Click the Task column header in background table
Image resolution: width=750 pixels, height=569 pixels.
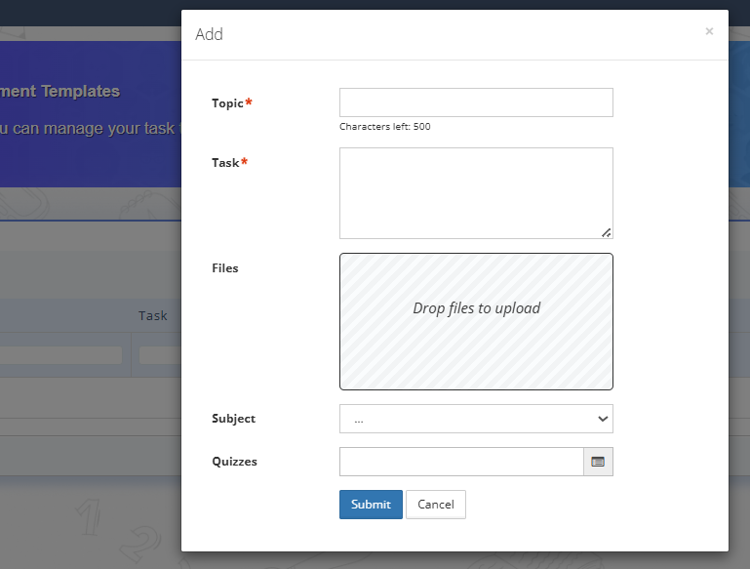tap(153, 315)
